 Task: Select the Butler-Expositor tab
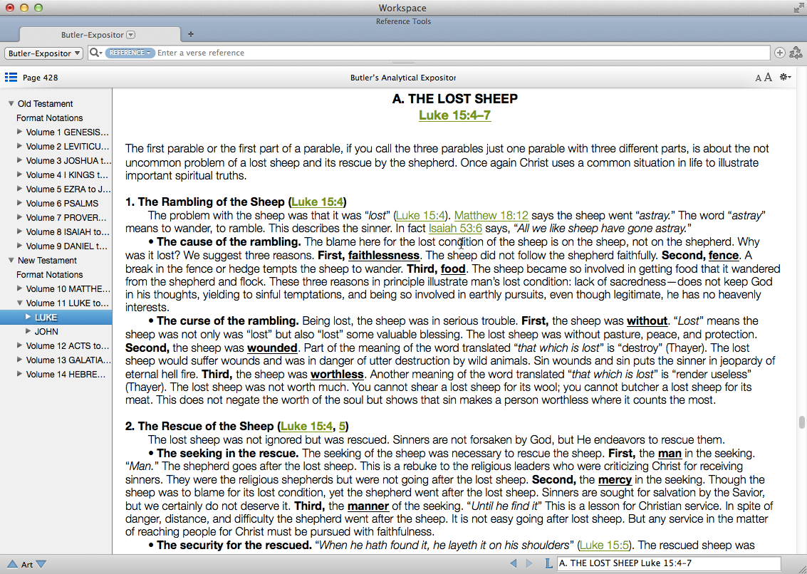click(100, 34)
